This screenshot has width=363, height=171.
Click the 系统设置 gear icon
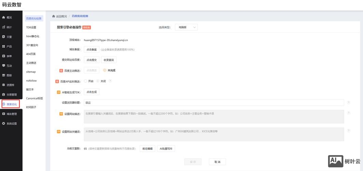(3, 123)
